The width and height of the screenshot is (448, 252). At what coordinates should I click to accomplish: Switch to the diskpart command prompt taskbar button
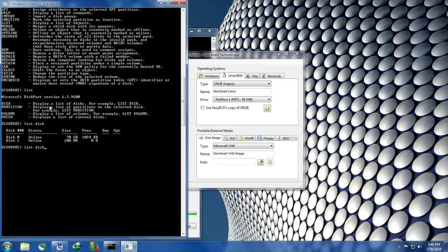point(111,246)
